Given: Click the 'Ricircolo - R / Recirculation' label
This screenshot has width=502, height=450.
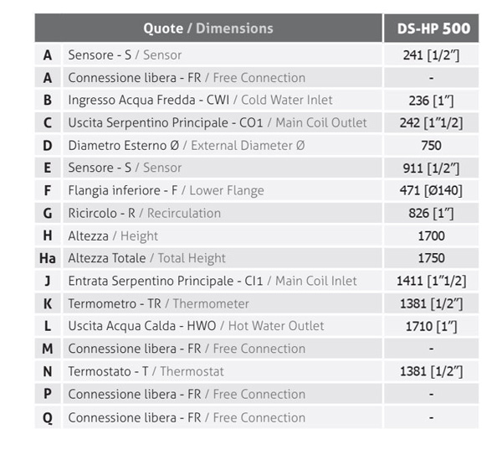Looking at the screenshot, I should point(144,213).
